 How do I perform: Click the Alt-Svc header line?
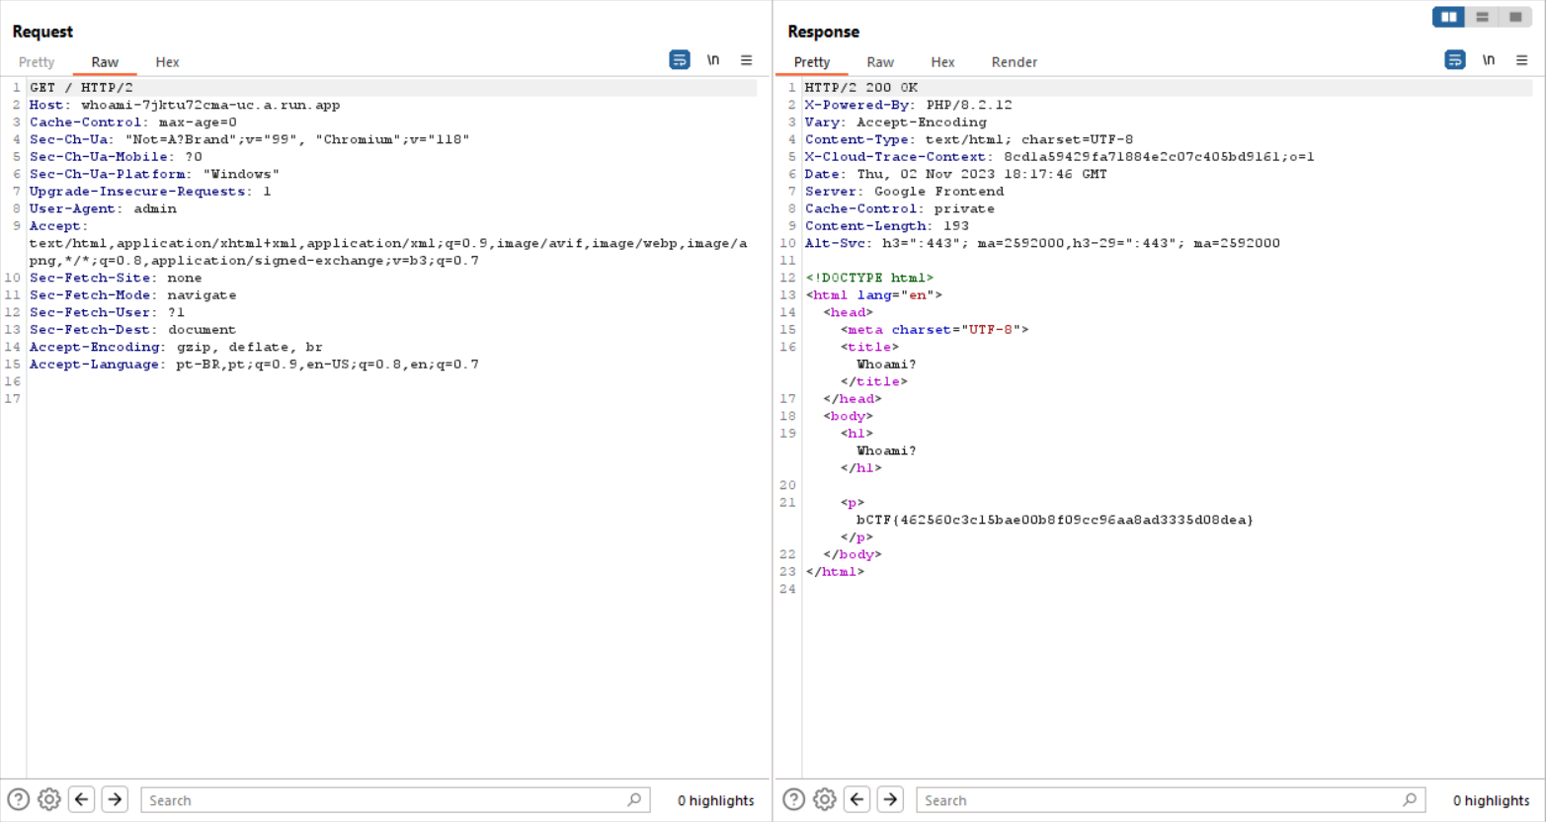point(1042,243)
